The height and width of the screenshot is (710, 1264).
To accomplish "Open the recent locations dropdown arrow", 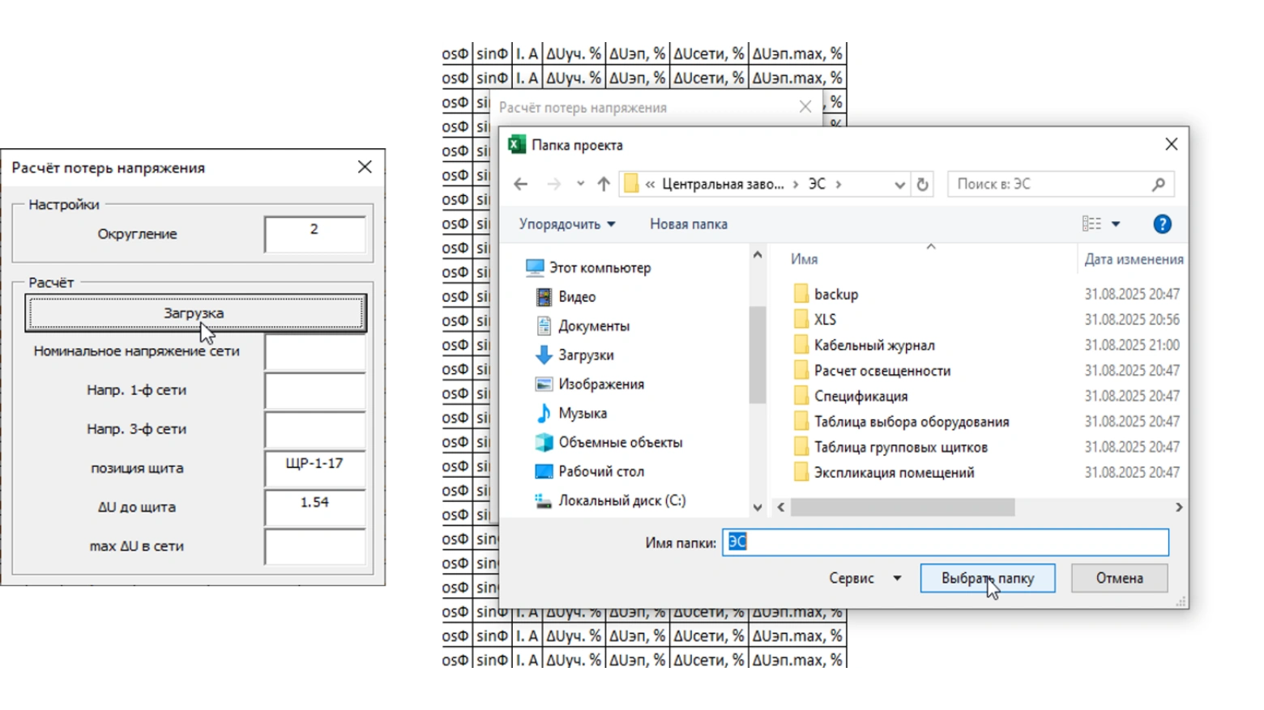I will pyautogui.click(x=580, y=185).
